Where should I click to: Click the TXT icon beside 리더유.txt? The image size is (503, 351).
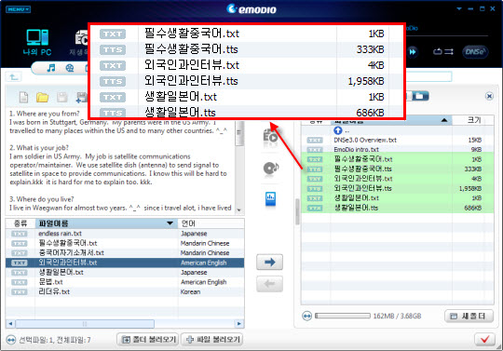click(x=20, y=291)
